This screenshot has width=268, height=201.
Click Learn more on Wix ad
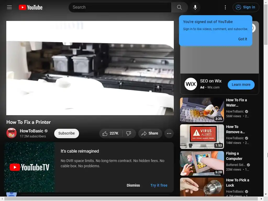pos(241,85)
